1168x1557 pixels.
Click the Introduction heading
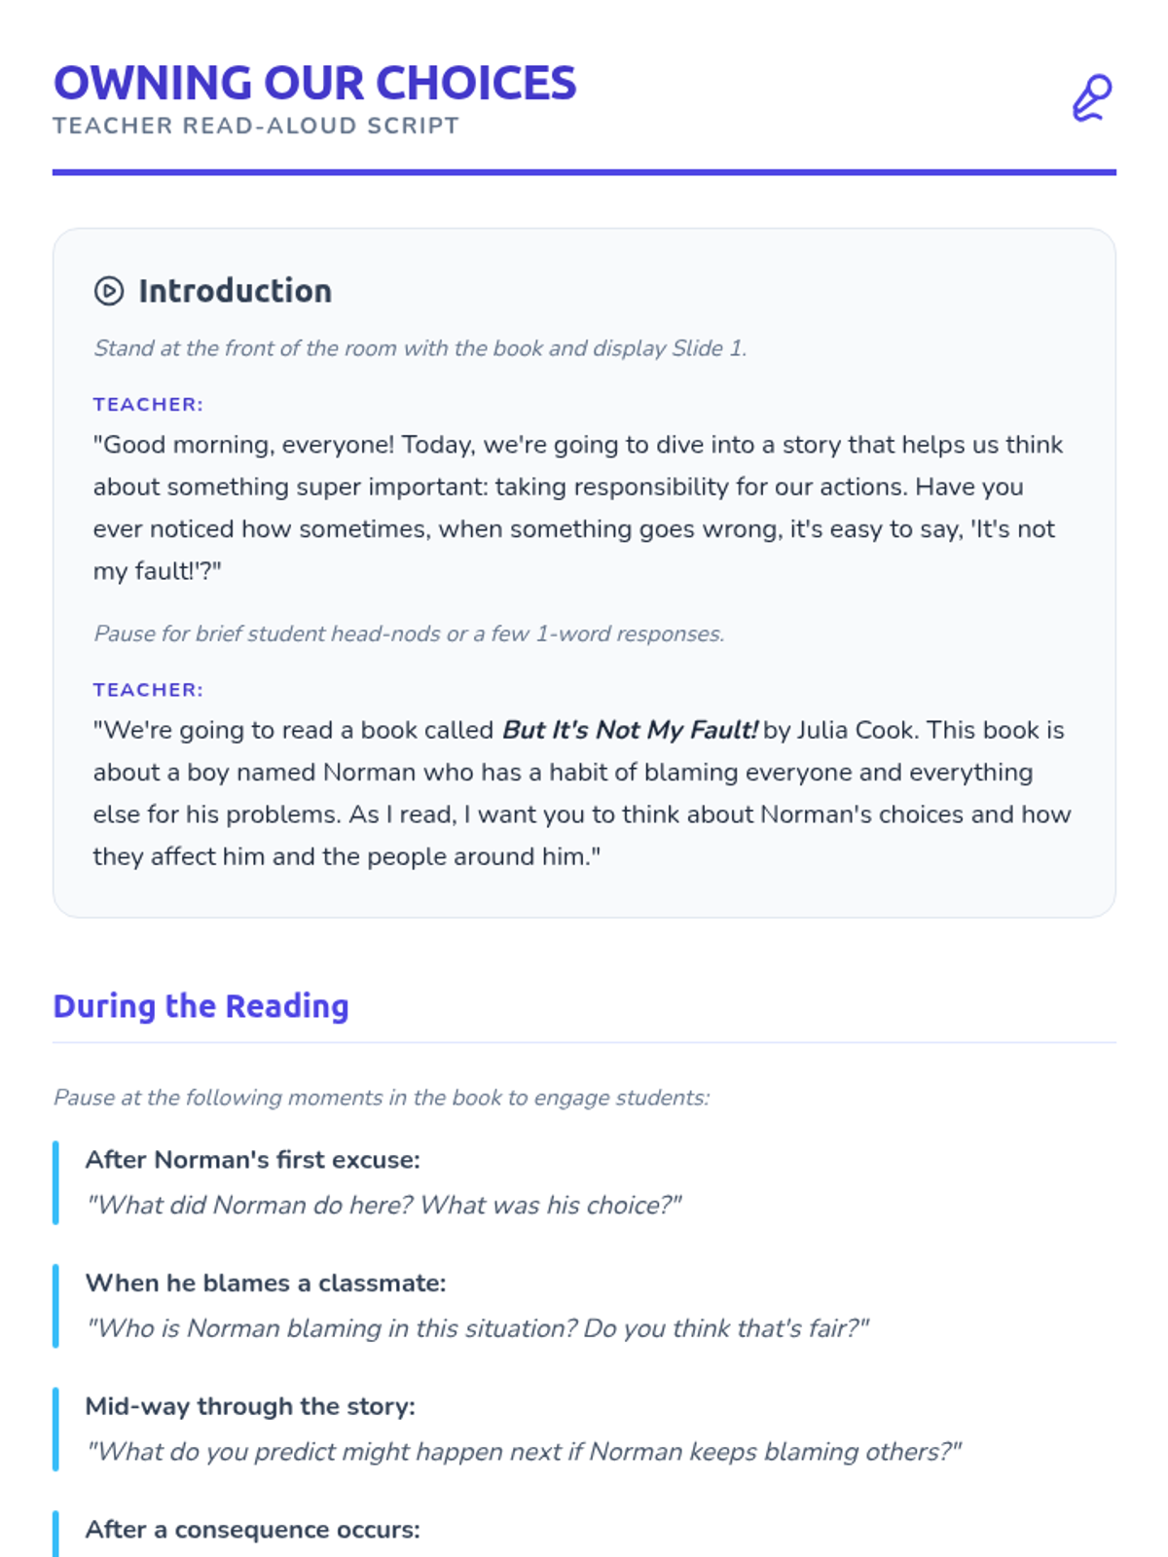click(x=235, y=291)
